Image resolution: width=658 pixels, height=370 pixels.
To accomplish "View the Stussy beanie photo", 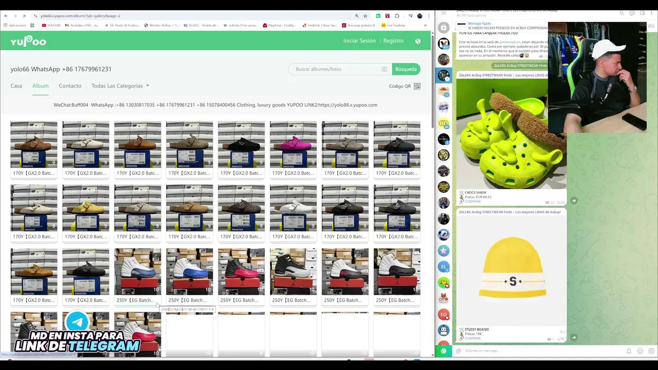I will 511,270.
